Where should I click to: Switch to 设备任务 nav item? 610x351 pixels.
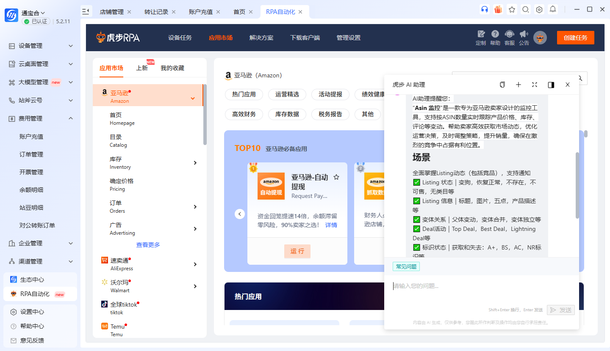180,38
